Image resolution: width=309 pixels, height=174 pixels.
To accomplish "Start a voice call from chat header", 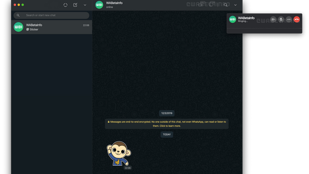I will click(211, 5).
